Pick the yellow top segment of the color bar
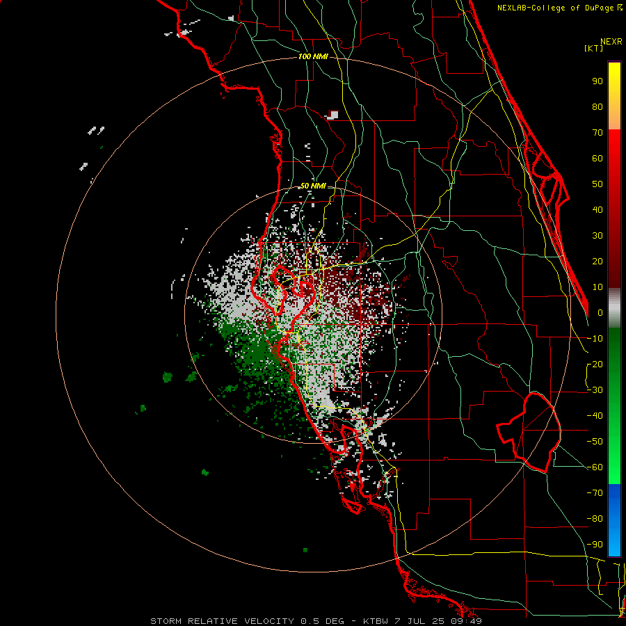The height and width of the screenshot is (626, 626). (614, 96)
